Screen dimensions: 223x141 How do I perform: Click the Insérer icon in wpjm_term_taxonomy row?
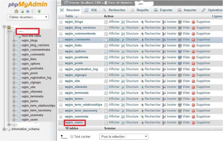pos(164,111)
